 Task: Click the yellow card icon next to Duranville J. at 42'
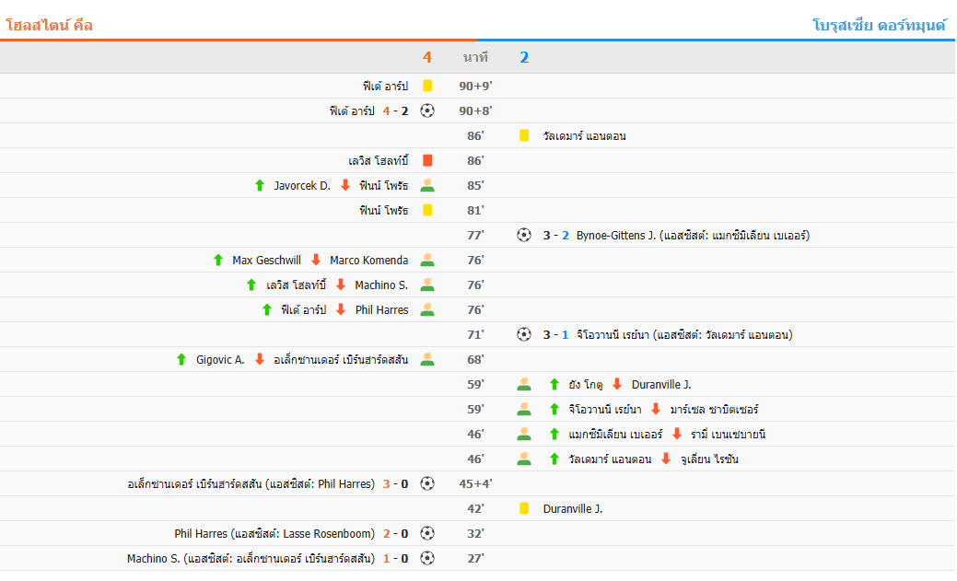tap(524, 508)
